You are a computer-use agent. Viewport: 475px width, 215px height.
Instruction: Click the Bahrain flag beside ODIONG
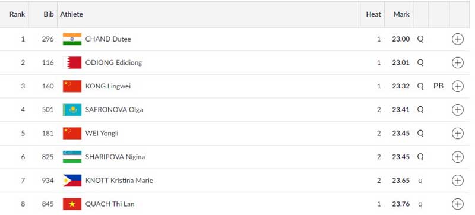(x=72, y=63)
